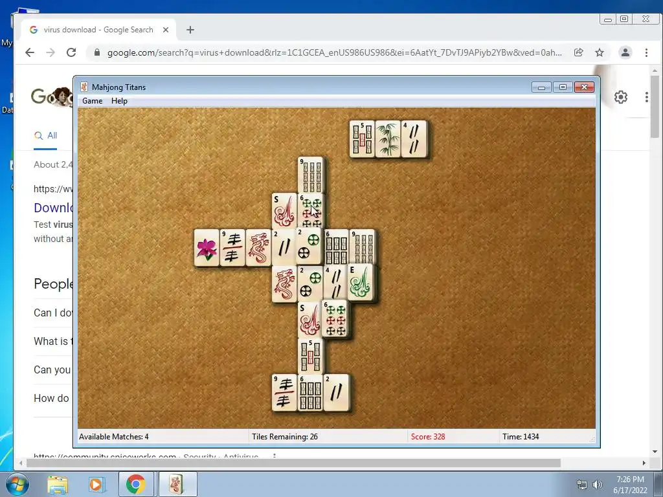Select the red dragon tile beside the 9 character tile
Screen dimensions: 663x497
point(258,248)
